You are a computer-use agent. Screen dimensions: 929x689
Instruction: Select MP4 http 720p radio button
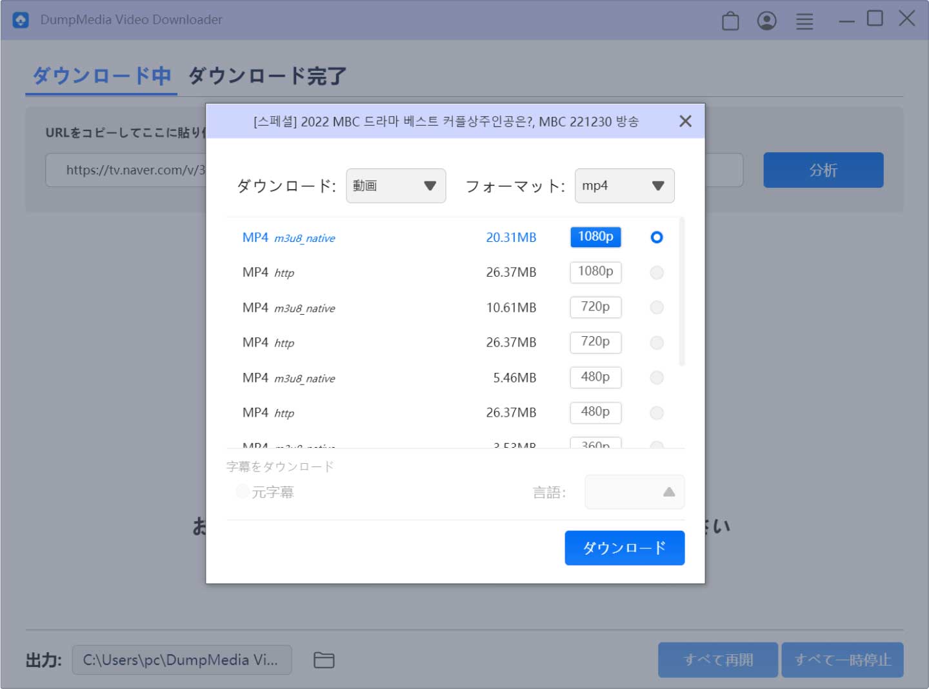click(x=657, y=343)
